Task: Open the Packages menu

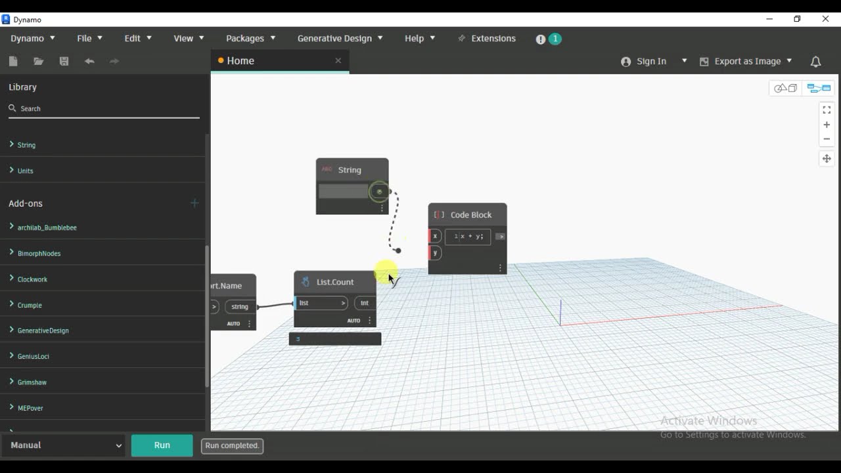Action: click(x=251, y=39)
